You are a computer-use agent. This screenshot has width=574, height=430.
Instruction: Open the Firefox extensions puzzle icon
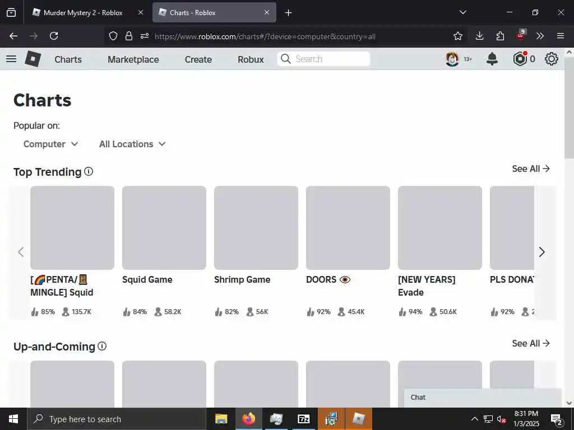pyautogui.click(x=500, y=36)
